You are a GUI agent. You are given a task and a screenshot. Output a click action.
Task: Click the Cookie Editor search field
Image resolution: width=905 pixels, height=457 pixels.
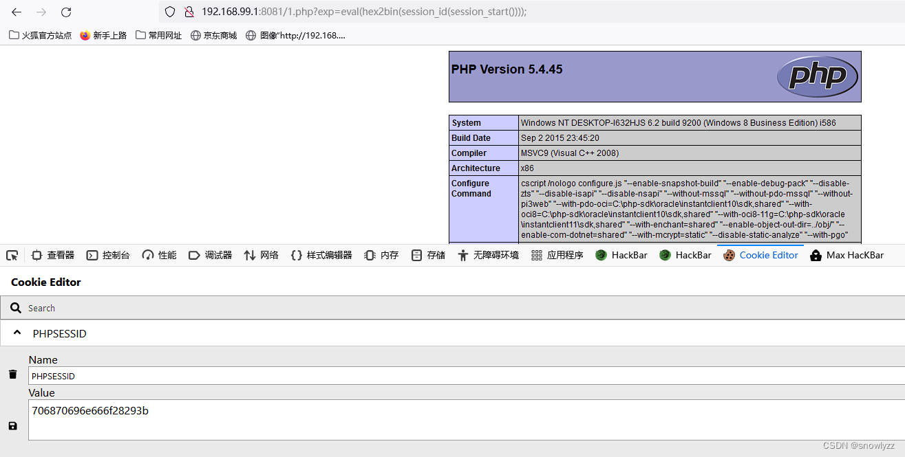tap(452, 308)
